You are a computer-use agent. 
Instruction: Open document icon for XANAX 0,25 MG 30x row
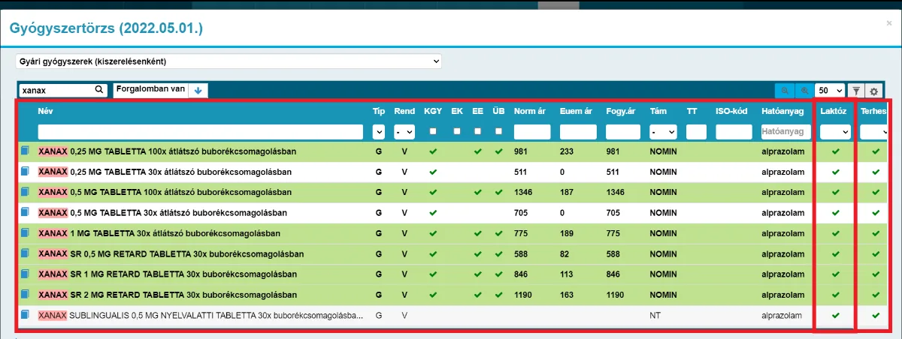point(25,172)
